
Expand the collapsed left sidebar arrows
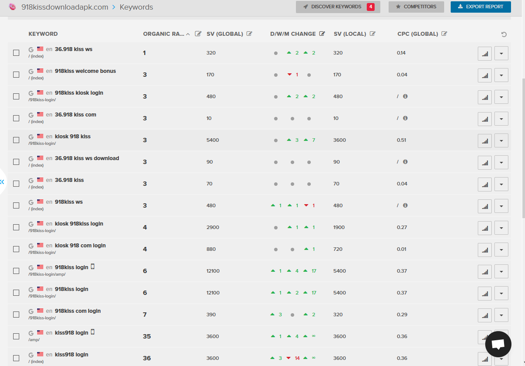[2, 182]
